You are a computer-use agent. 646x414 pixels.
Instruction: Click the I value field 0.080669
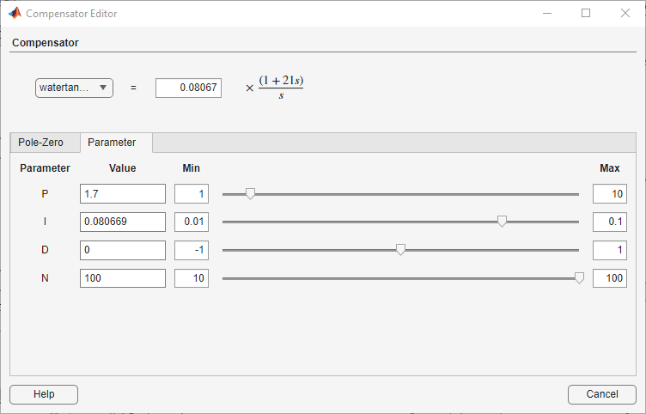[x=123, y=222]
